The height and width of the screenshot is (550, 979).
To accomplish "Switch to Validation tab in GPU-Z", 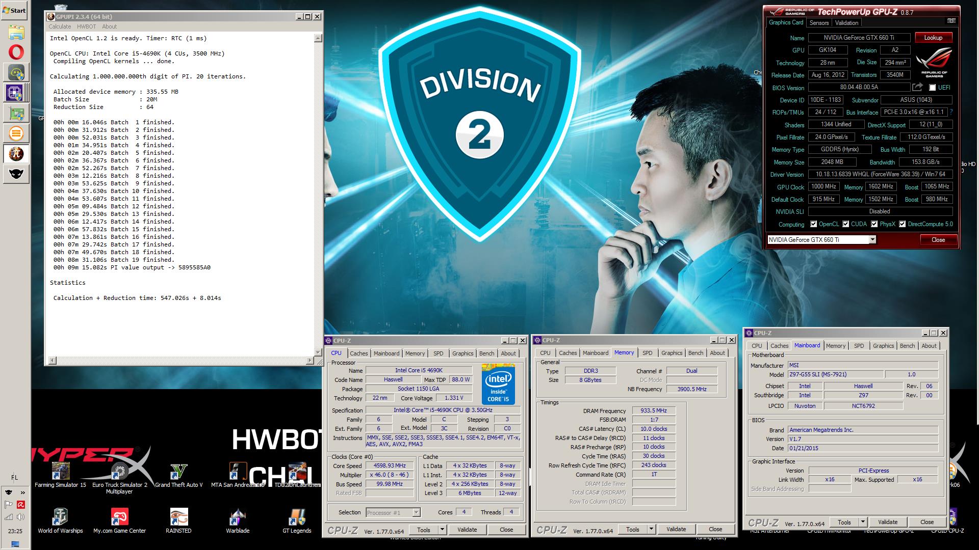I will [846, 22].
